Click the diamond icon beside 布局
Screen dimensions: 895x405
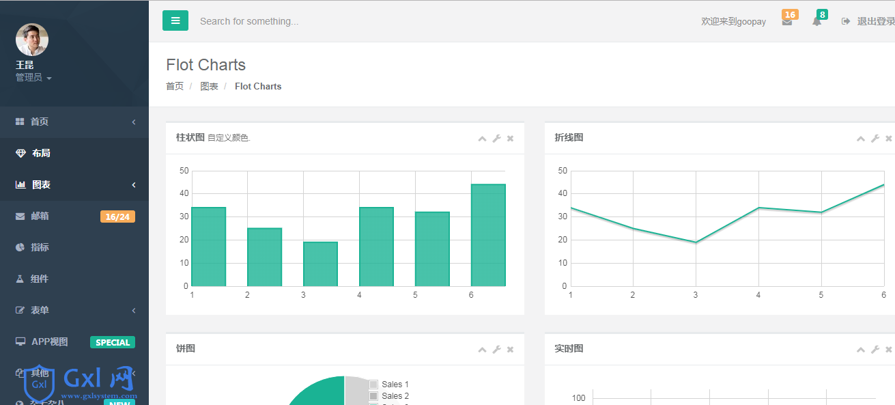(x=20, y=153)
